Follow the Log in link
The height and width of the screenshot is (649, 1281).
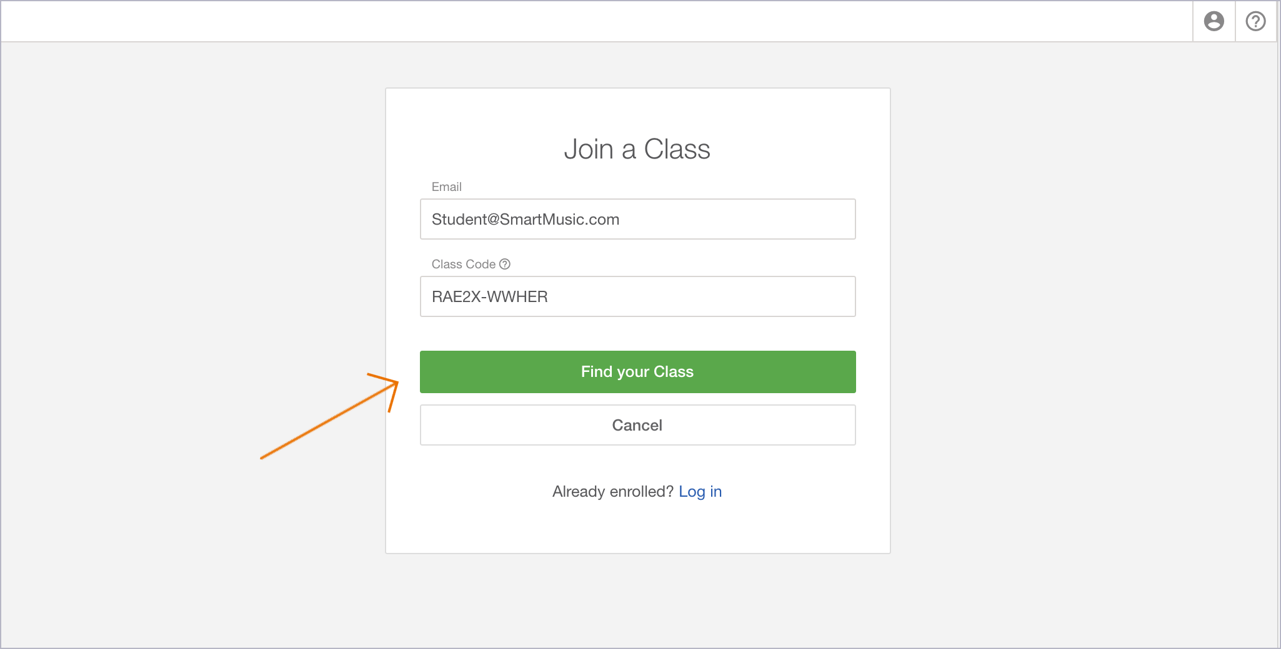(700, 492)
